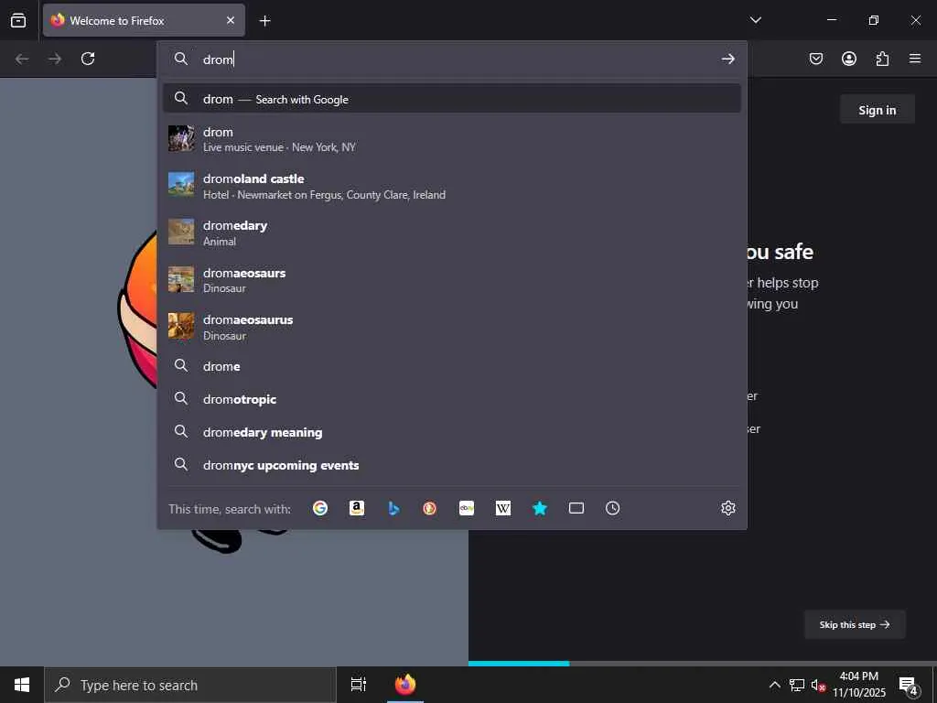937x703 pixels.
Task: Show hidden system tray icons
Action: point(774,685)
